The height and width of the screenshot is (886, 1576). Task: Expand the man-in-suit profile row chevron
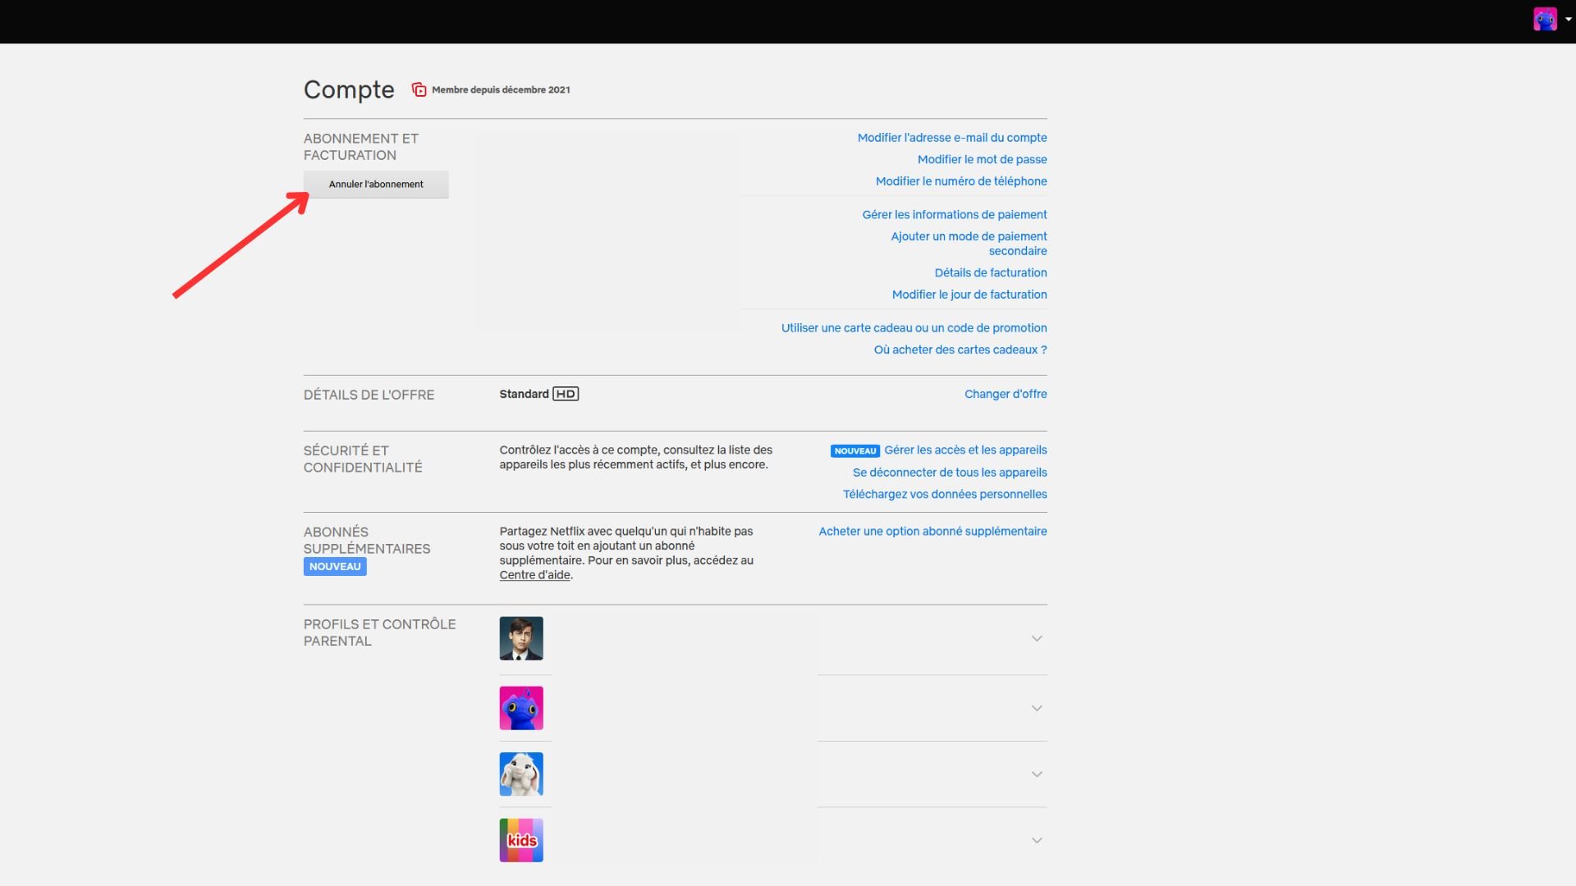(x=1037, y=638)
